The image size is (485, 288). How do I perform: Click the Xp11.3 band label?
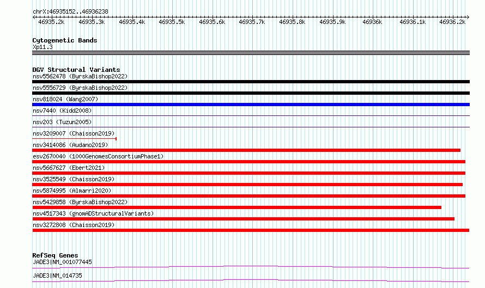tap(43, 47)
